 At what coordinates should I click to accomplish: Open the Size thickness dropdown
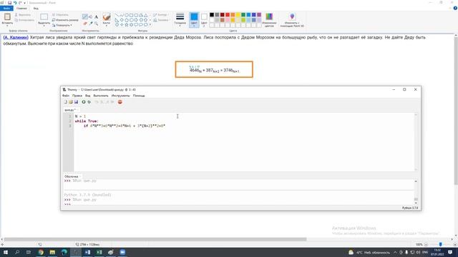(x=180, y=20)
